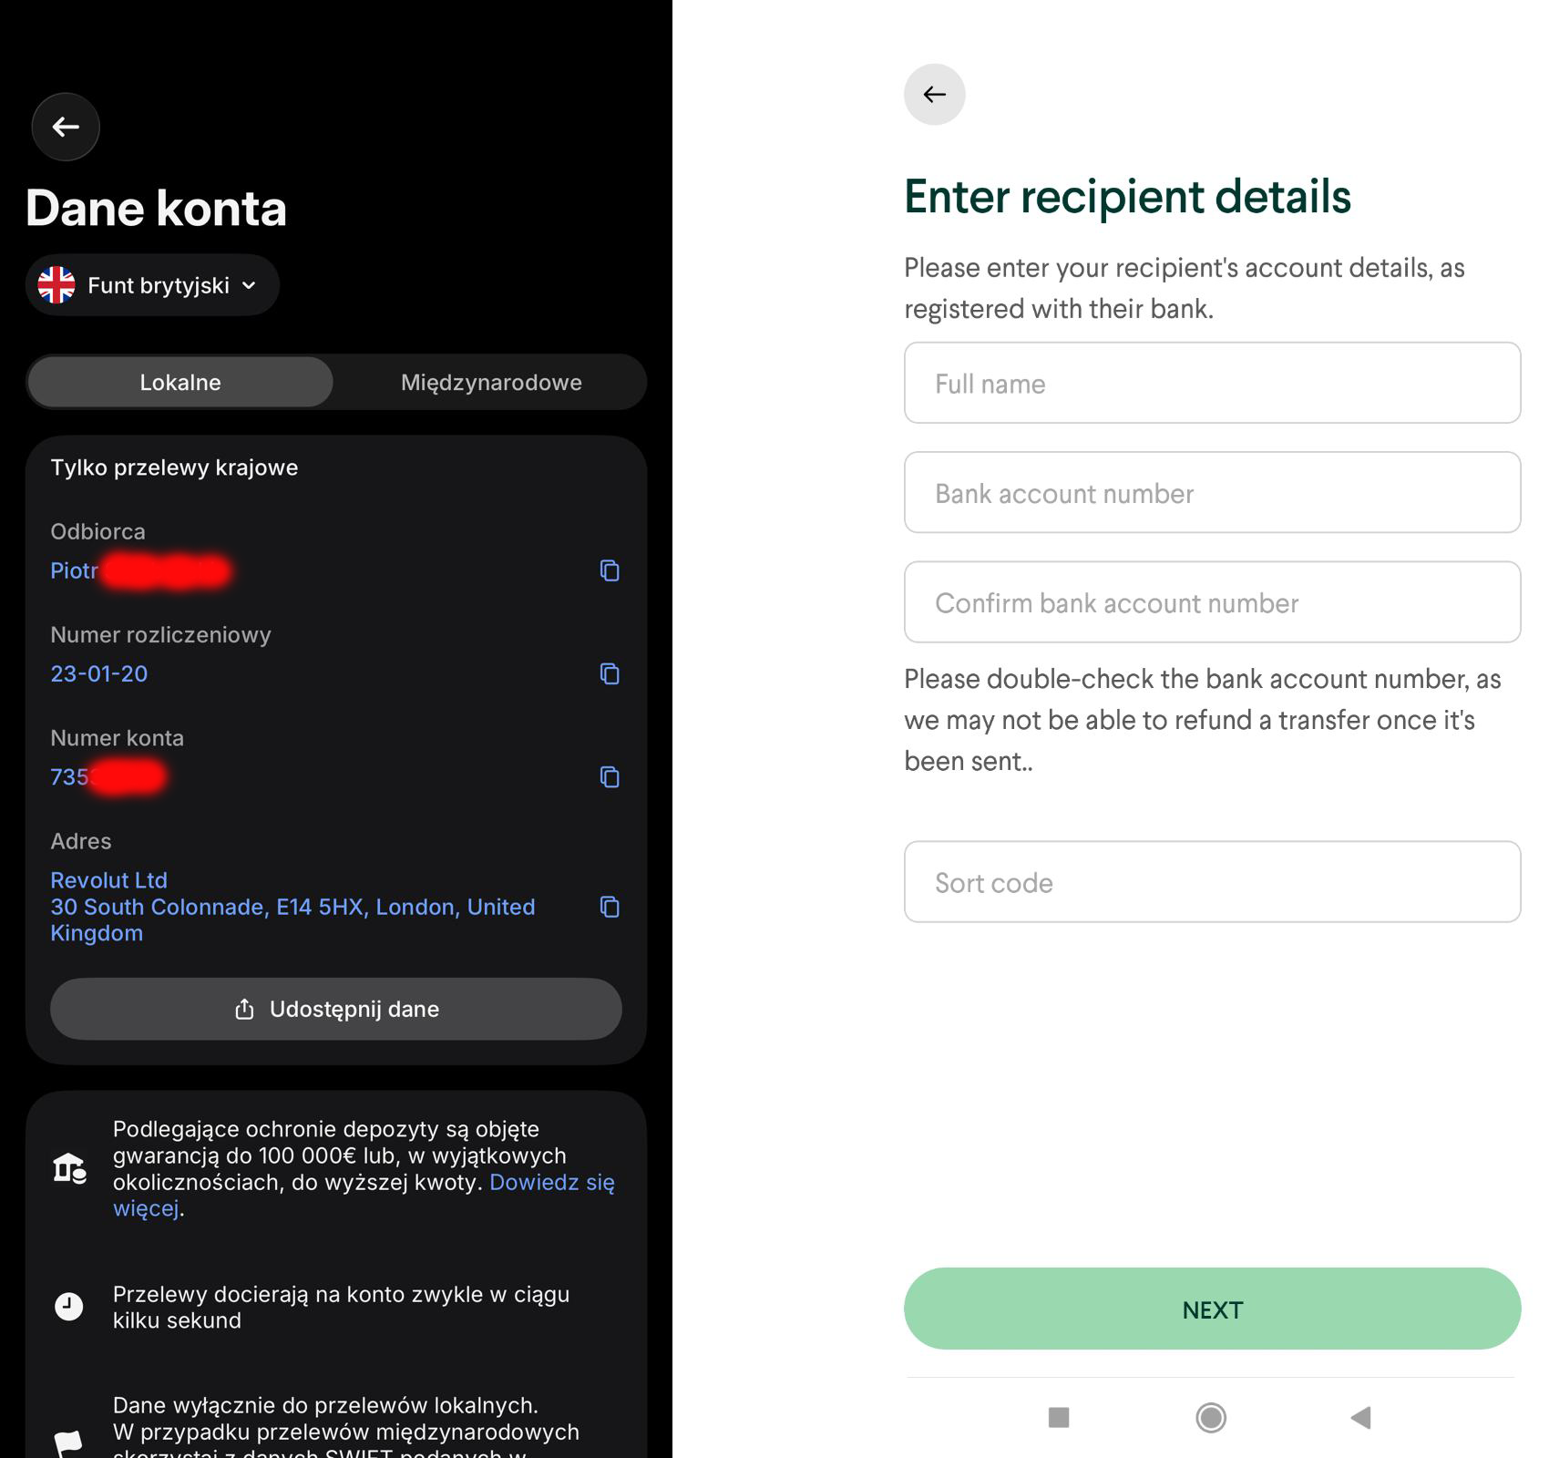The height and width of the screenshot is (1458, 1549).
Task: Copy the Numer rozliczeniowy sort code
Action: [x=610, y=673]
